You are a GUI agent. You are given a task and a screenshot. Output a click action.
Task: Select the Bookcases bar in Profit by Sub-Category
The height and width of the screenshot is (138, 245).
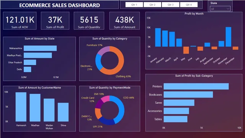coord(188,95)
